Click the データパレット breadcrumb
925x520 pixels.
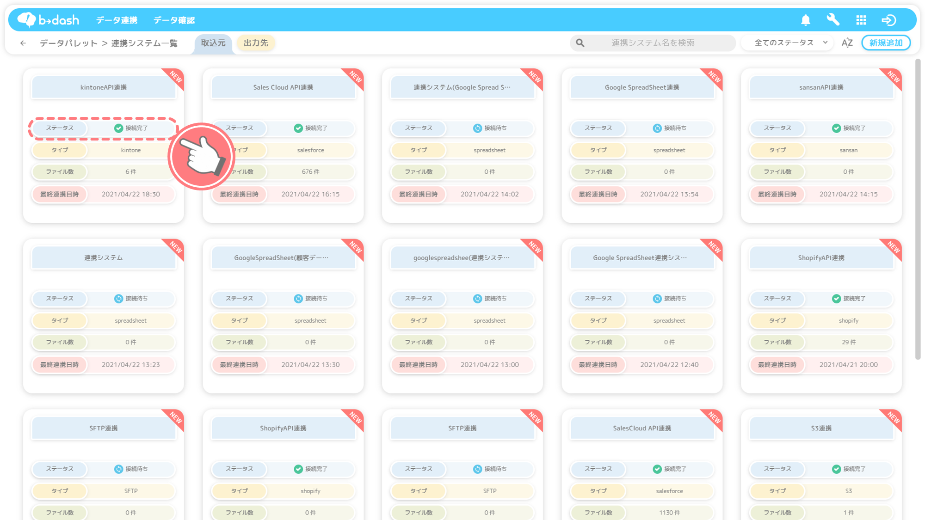pyautogui.click(x=68, y=43)
